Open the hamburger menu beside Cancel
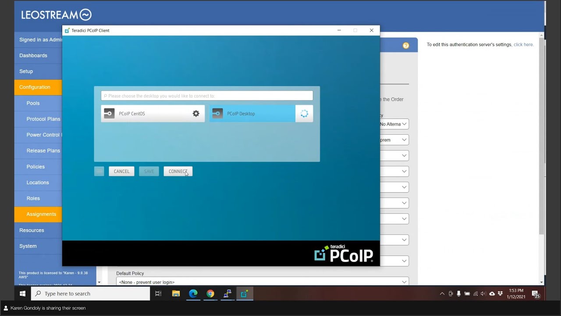 (99, 171)
